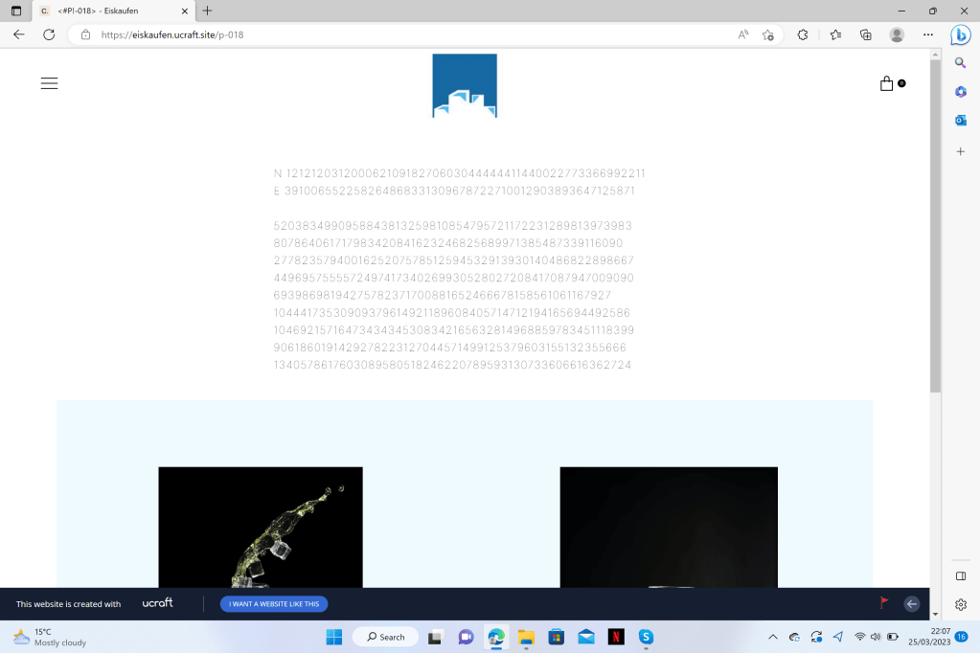
Task: Add this page to favorites
Action: tap(767, 34)
